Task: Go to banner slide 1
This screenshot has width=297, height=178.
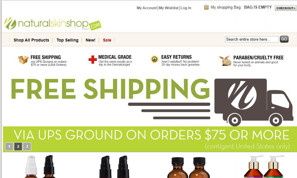Action: 9,147
